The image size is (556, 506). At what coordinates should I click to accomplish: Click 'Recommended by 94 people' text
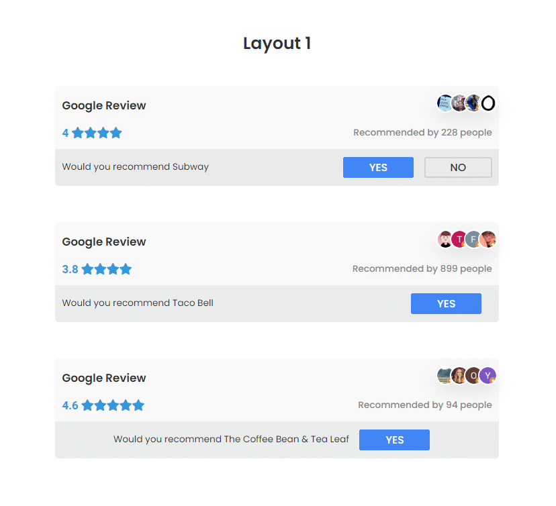(x=425, y=405)
